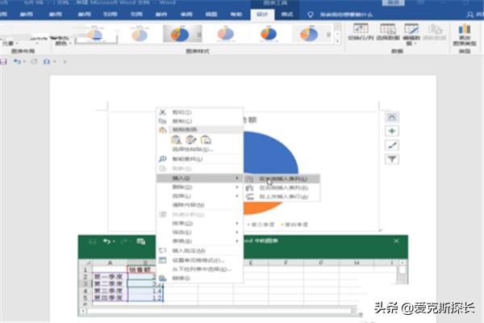Click Insert Comment icon in context menu
Image resolution: width=484 pixels, height=323 pixels.
(x=162, y=250)
